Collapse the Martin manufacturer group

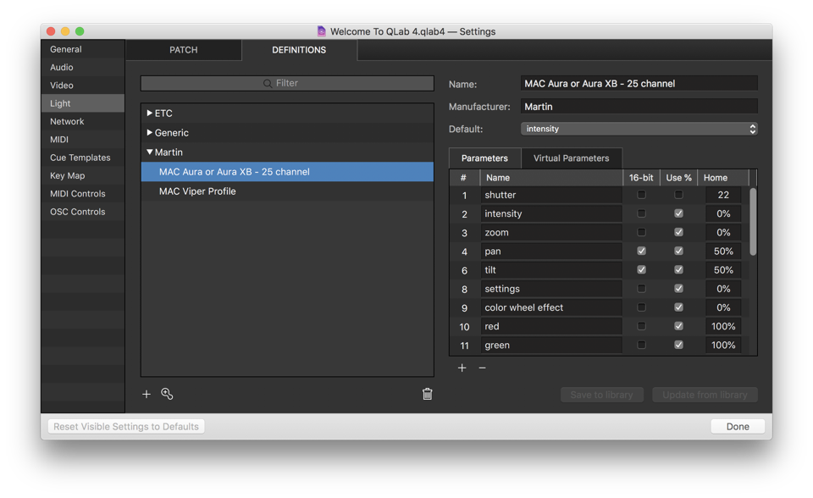150,152
